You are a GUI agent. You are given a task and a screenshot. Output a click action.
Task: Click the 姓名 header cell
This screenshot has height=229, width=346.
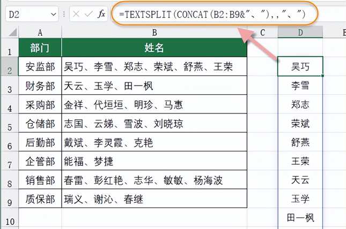[x=154, y=48]
